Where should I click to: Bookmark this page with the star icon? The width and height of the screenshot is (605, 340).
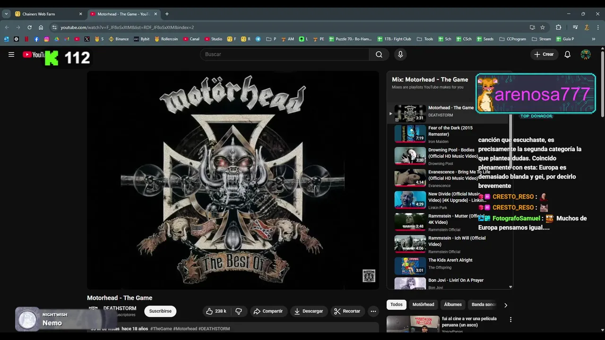(x=543, y=27)
